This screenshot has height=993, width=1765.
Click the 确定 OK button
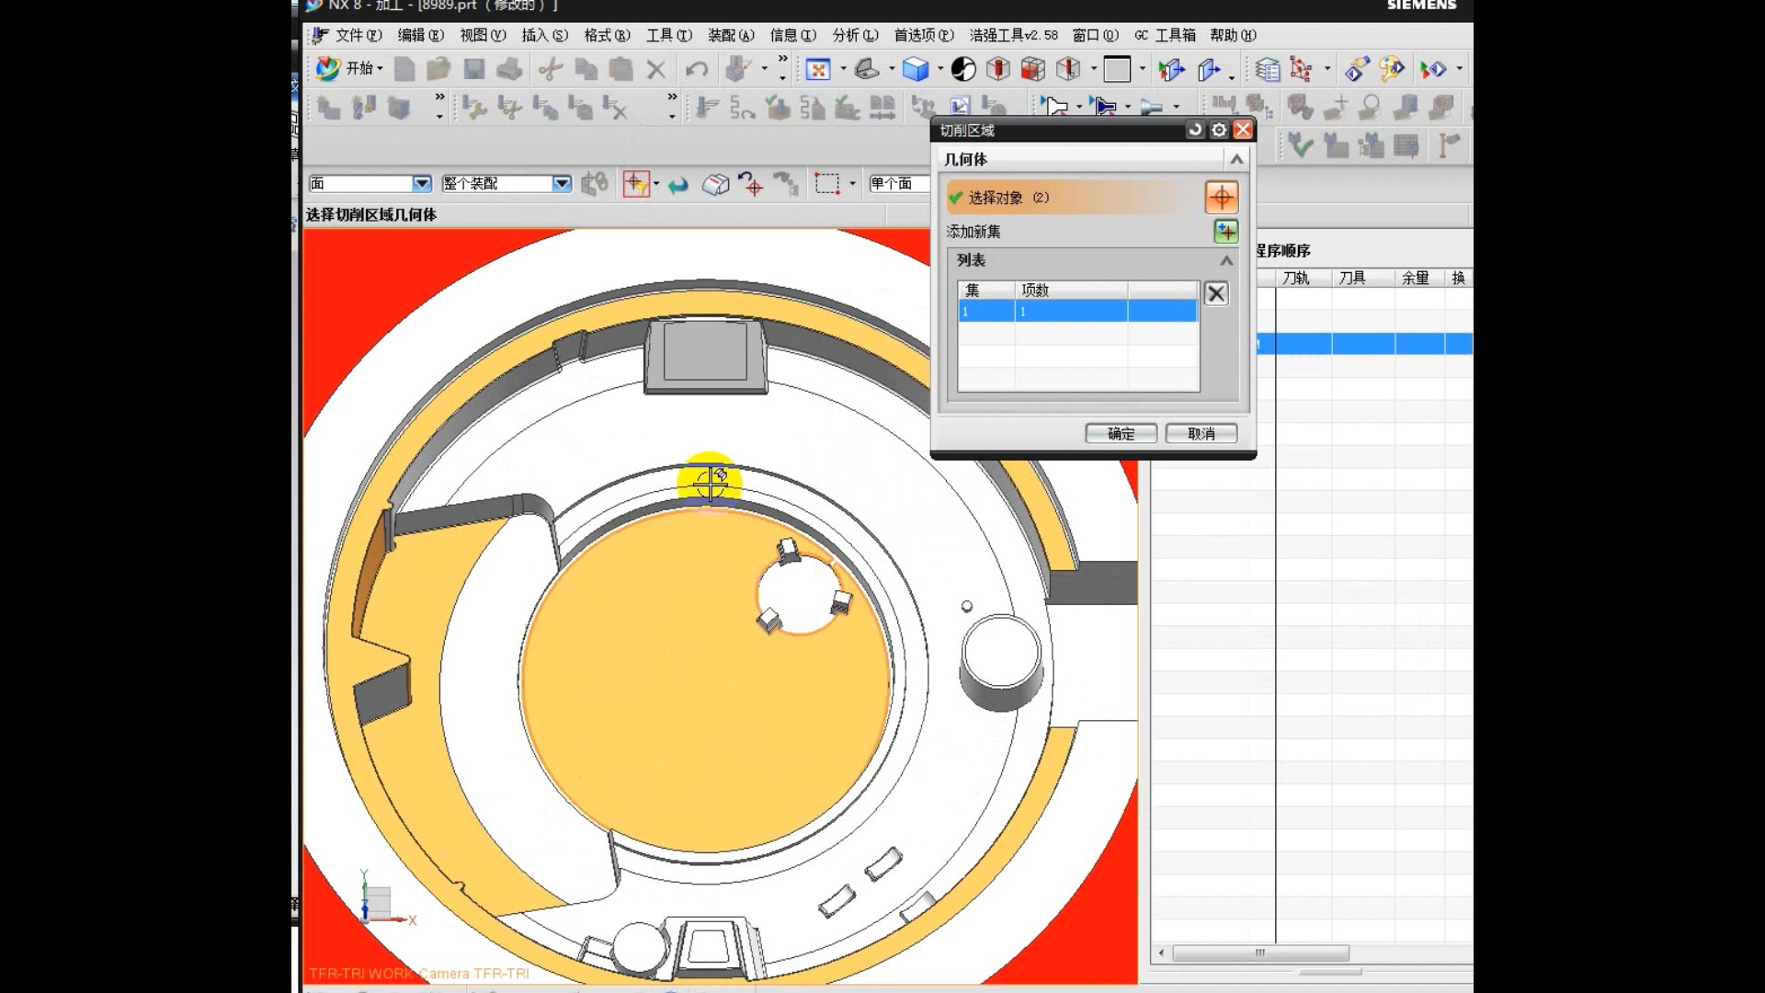[x=1121, y=433]
